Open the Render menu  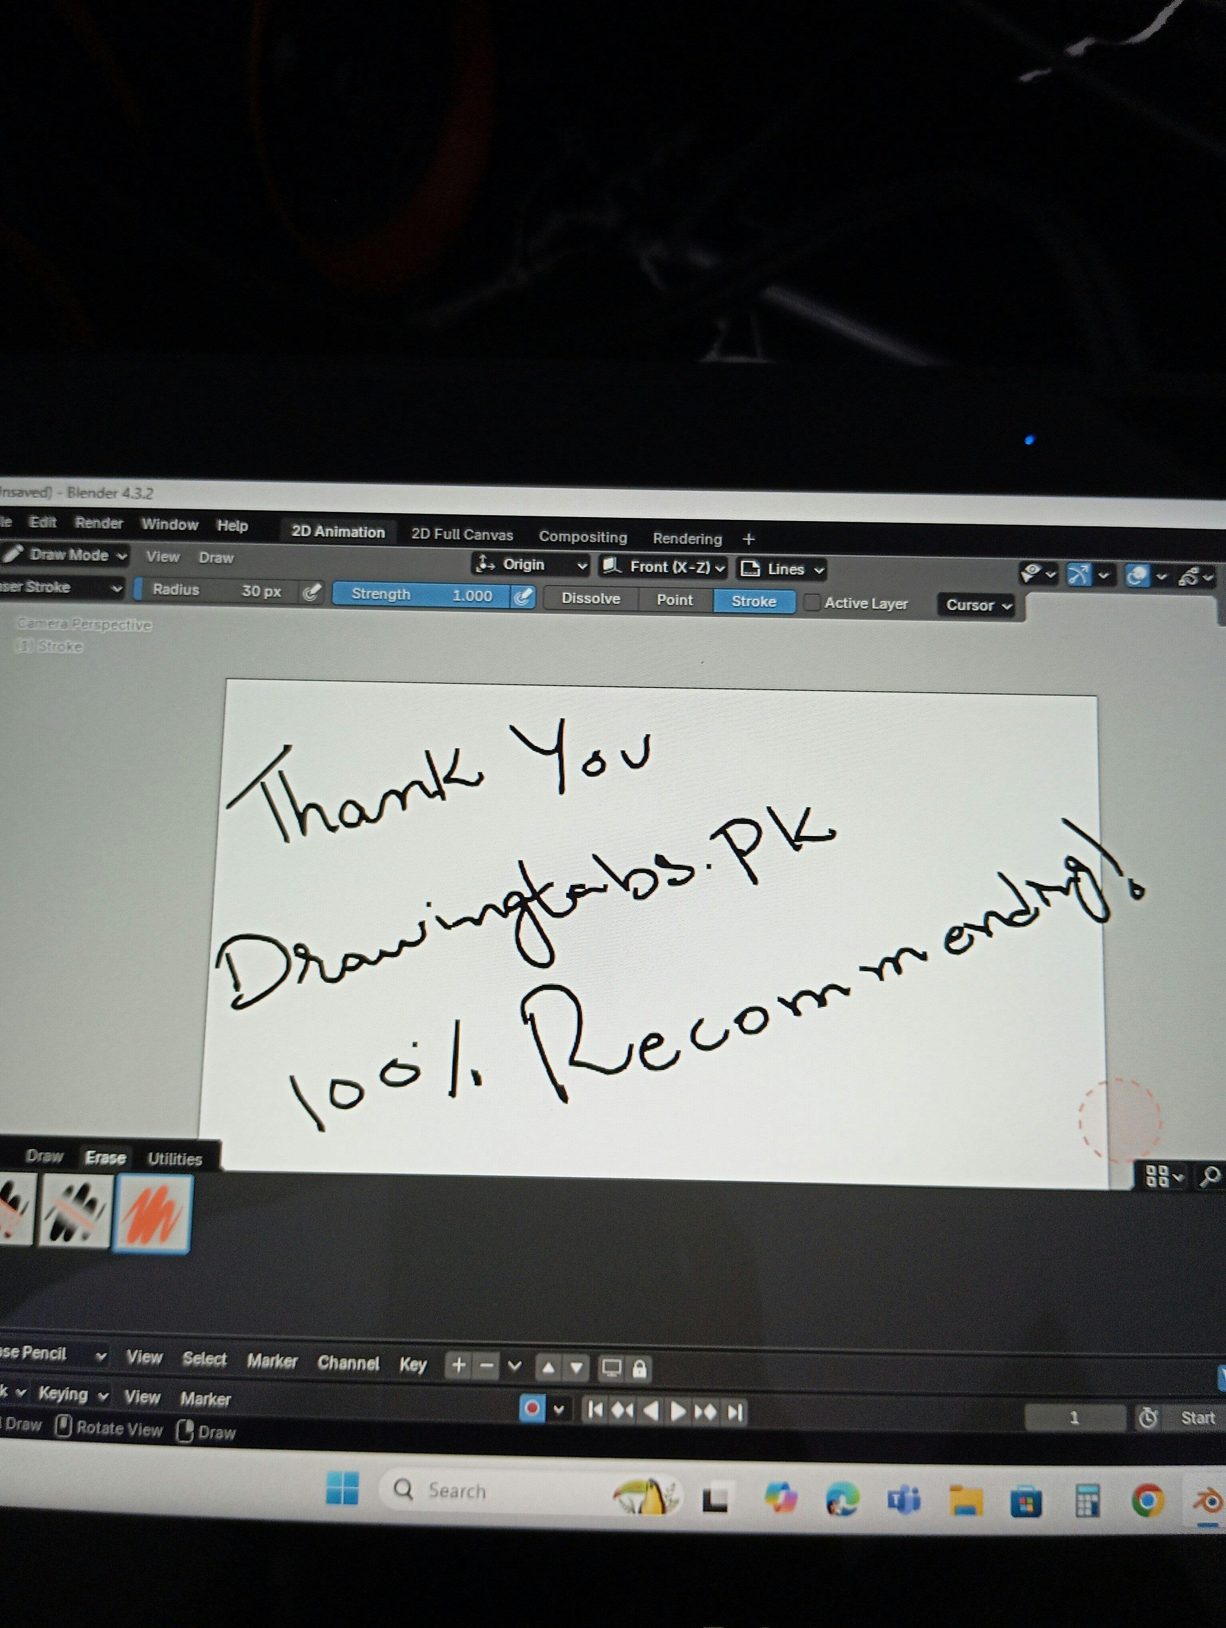(99, 523)
